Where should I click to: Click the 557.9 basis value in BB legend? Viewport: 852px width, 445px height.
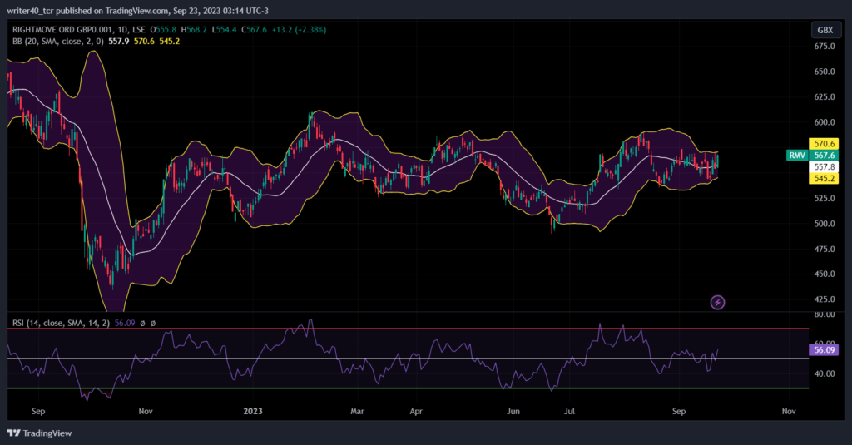pos(118,42)
